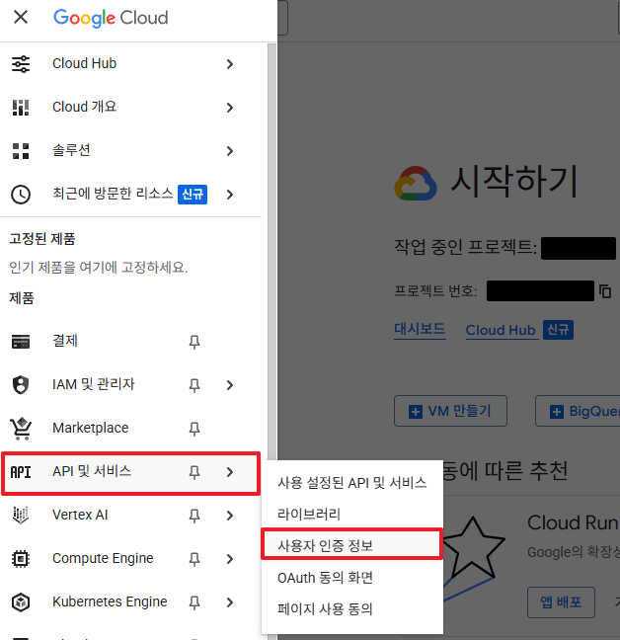This screenshot has width=620, height=640.
Task: Click the BigQuery button
Action: [x=578, y=411]
